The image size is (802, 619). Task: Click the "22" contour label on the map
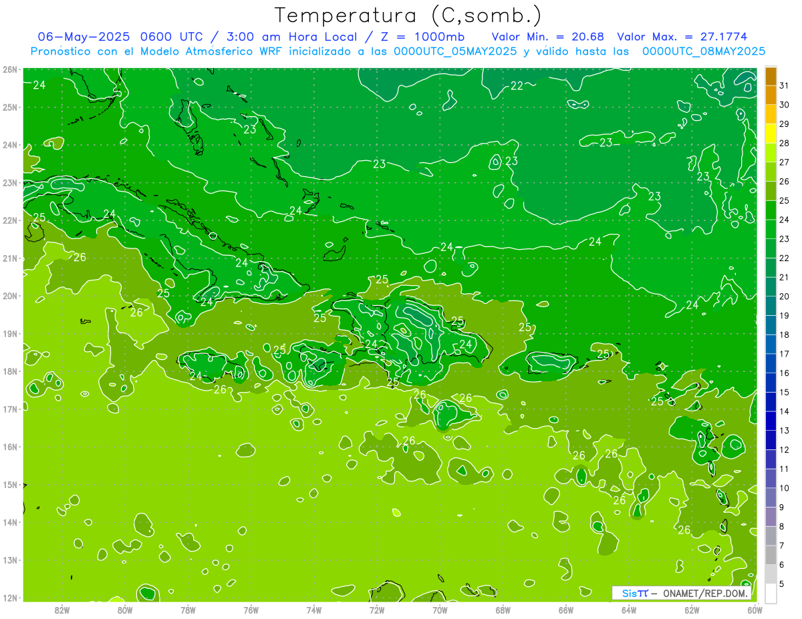tap(517, 85)
